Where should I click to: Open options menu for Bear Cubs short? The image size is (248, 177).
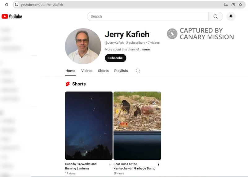pos(158,164)
